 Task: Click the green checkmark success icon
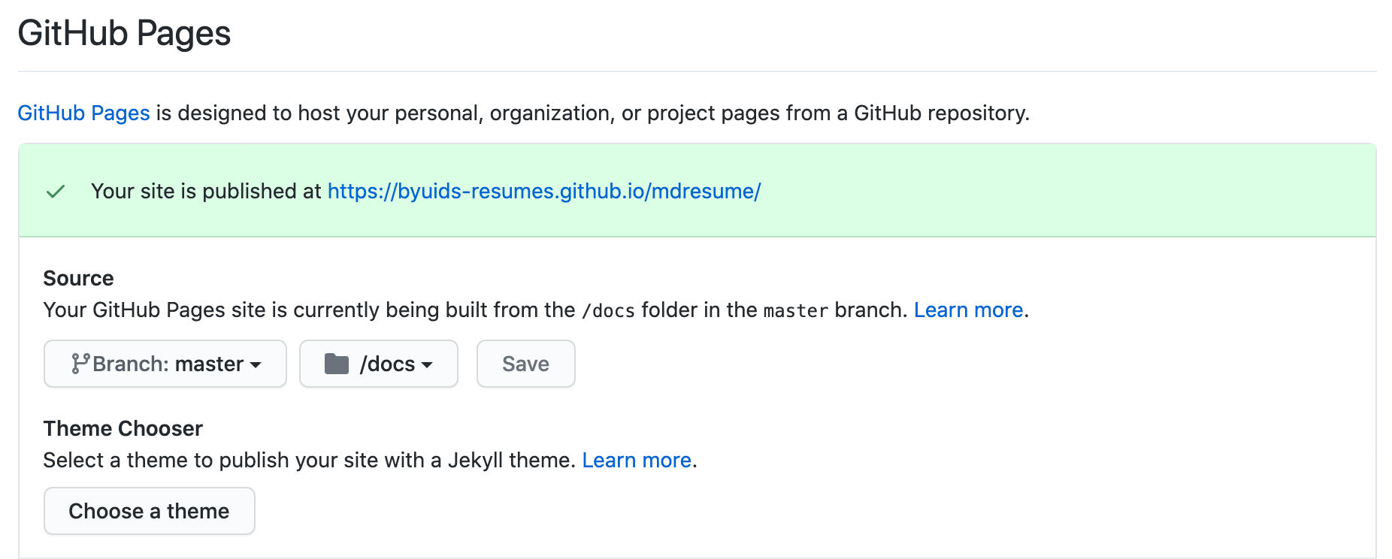click(56, 192)
